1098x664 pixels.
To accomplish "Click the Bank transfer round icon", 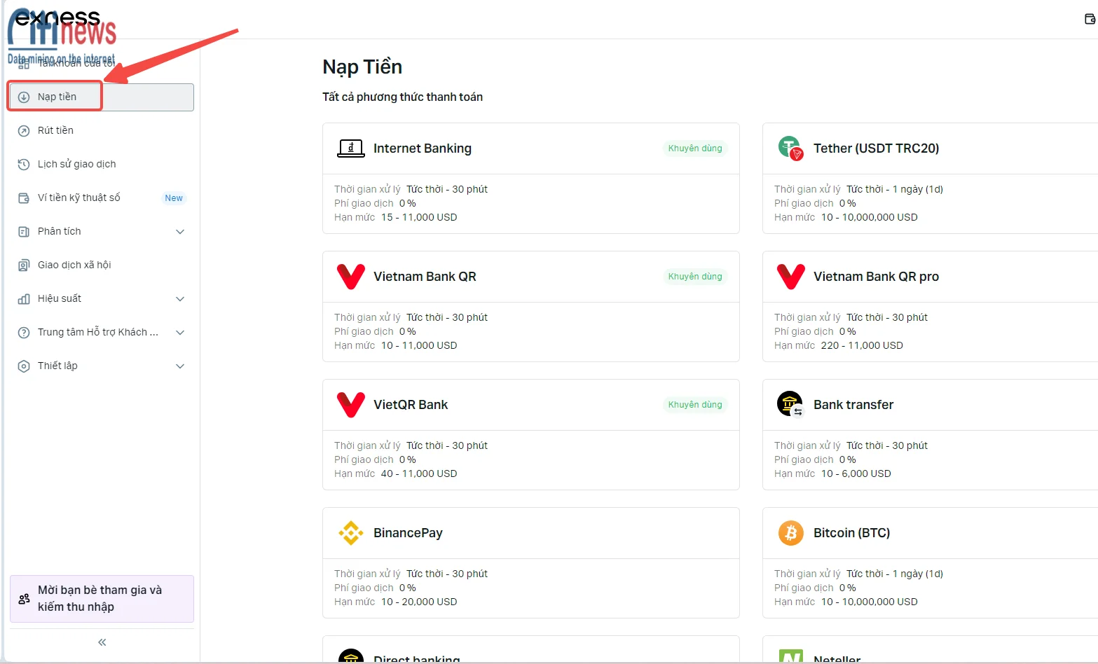I will click(x=790, y=404).
